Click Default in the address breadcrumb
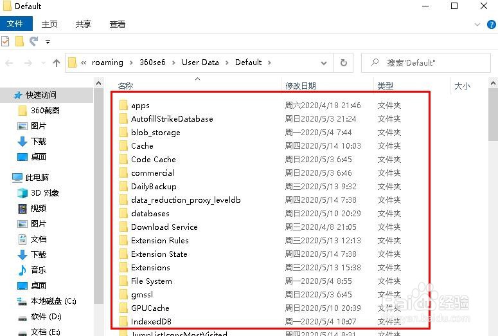Viewport: 498px width, 336px height. pyautogui.click(x=249, y=62)
